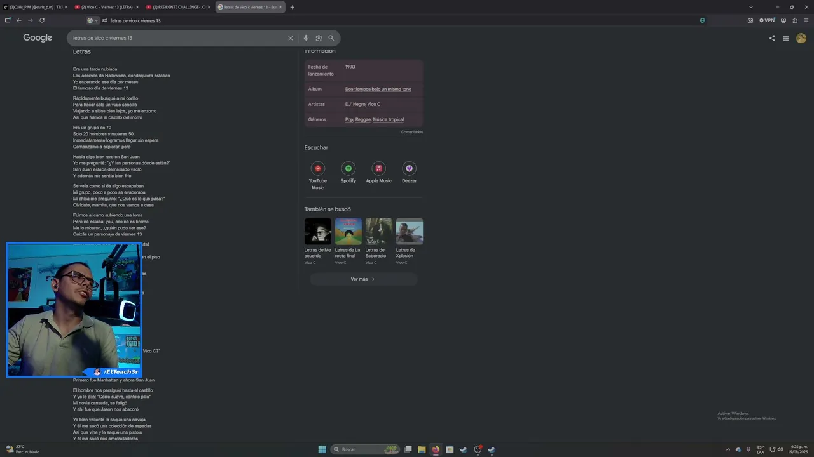Open the Google apps grid

(786, 38)
